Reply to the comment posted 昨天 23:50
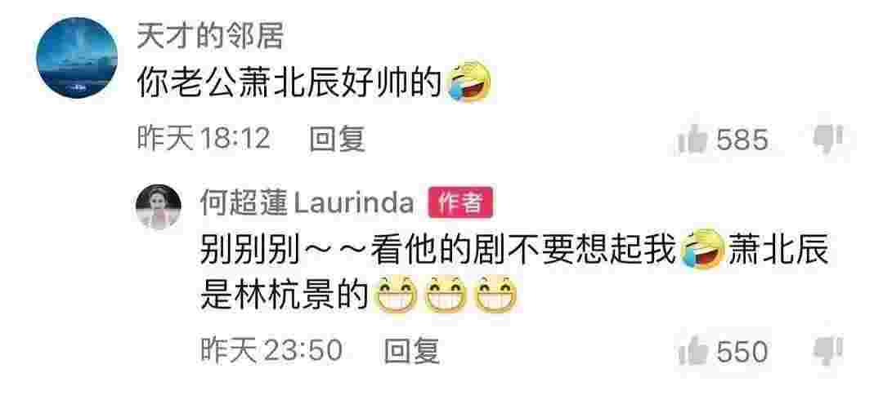The height and width of the screenshot is (413, 883). click(411, 351)
